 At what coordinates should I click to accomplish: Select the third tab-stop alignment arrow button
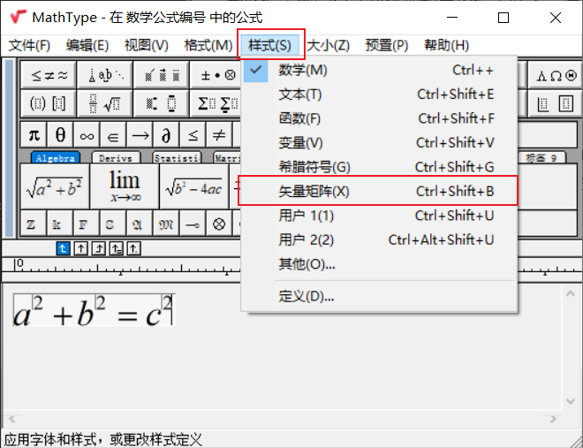click(x=99, y=248)
